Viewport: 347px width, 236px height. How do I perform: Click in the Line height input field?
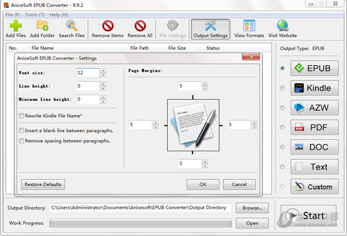(88, 86)
